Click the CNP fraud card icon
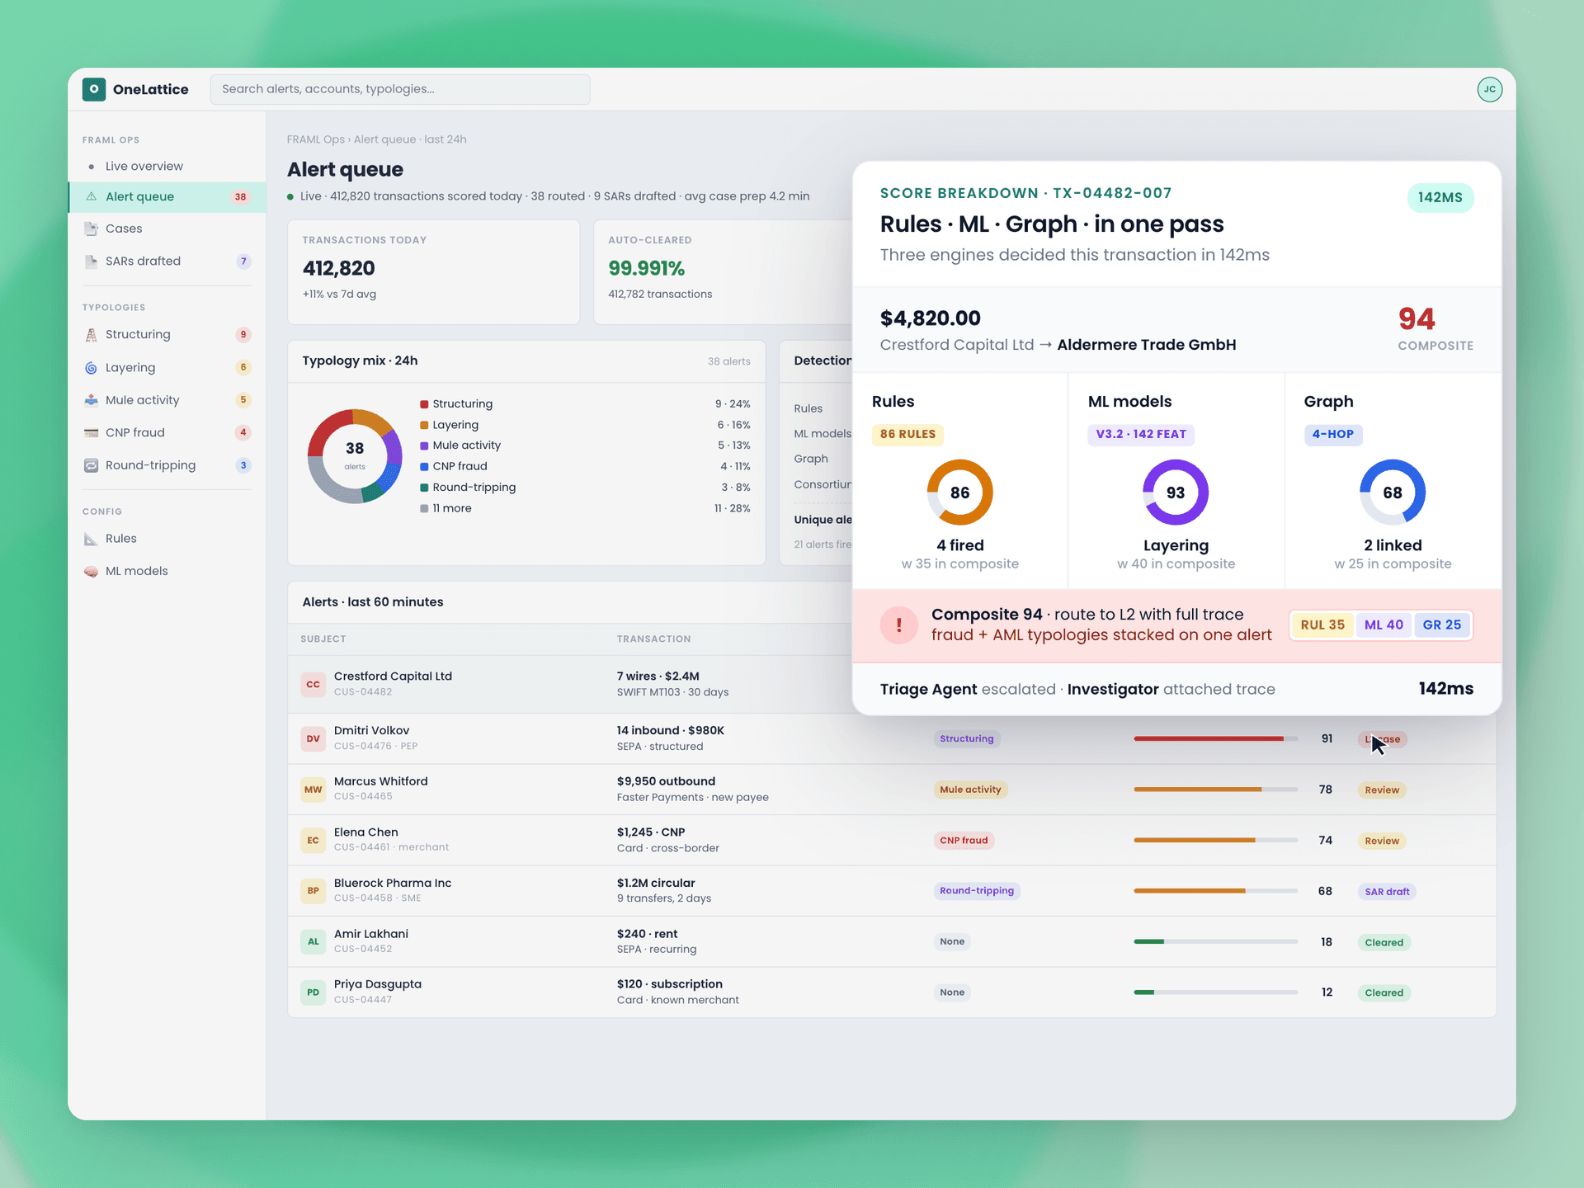Screen dimensions: 1584x1188 [x=91, y=432]
